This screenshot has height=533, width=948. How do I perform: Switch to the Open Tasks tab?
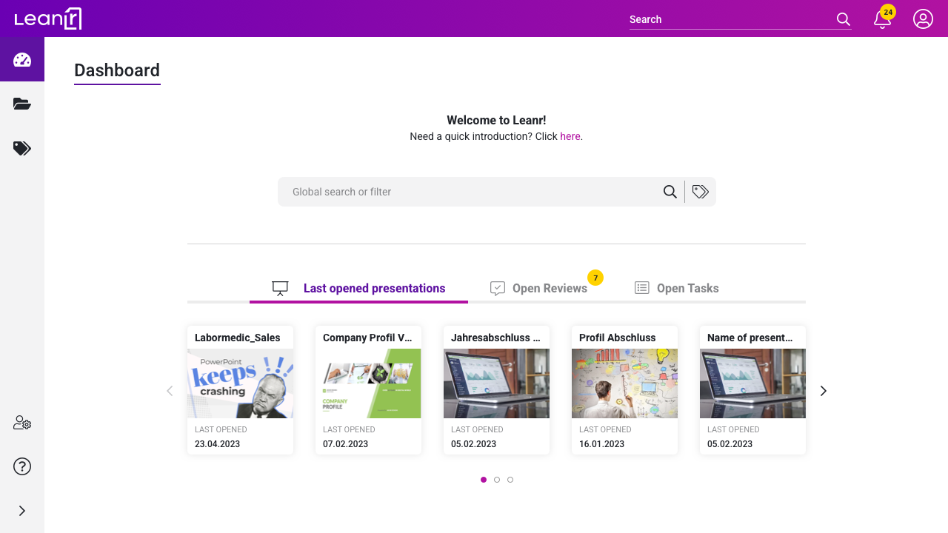[687, 288]
